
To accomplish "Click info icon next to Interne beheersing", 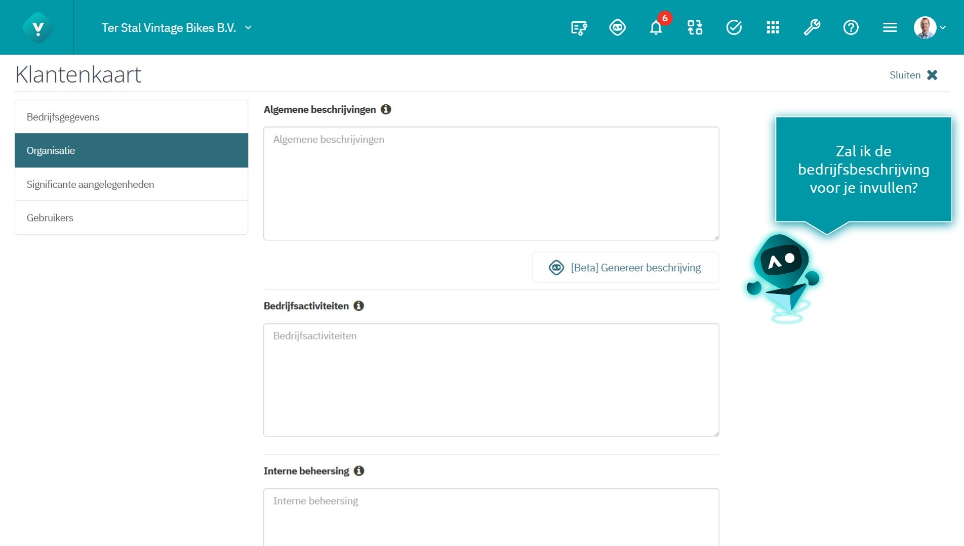I will [359, 471].
